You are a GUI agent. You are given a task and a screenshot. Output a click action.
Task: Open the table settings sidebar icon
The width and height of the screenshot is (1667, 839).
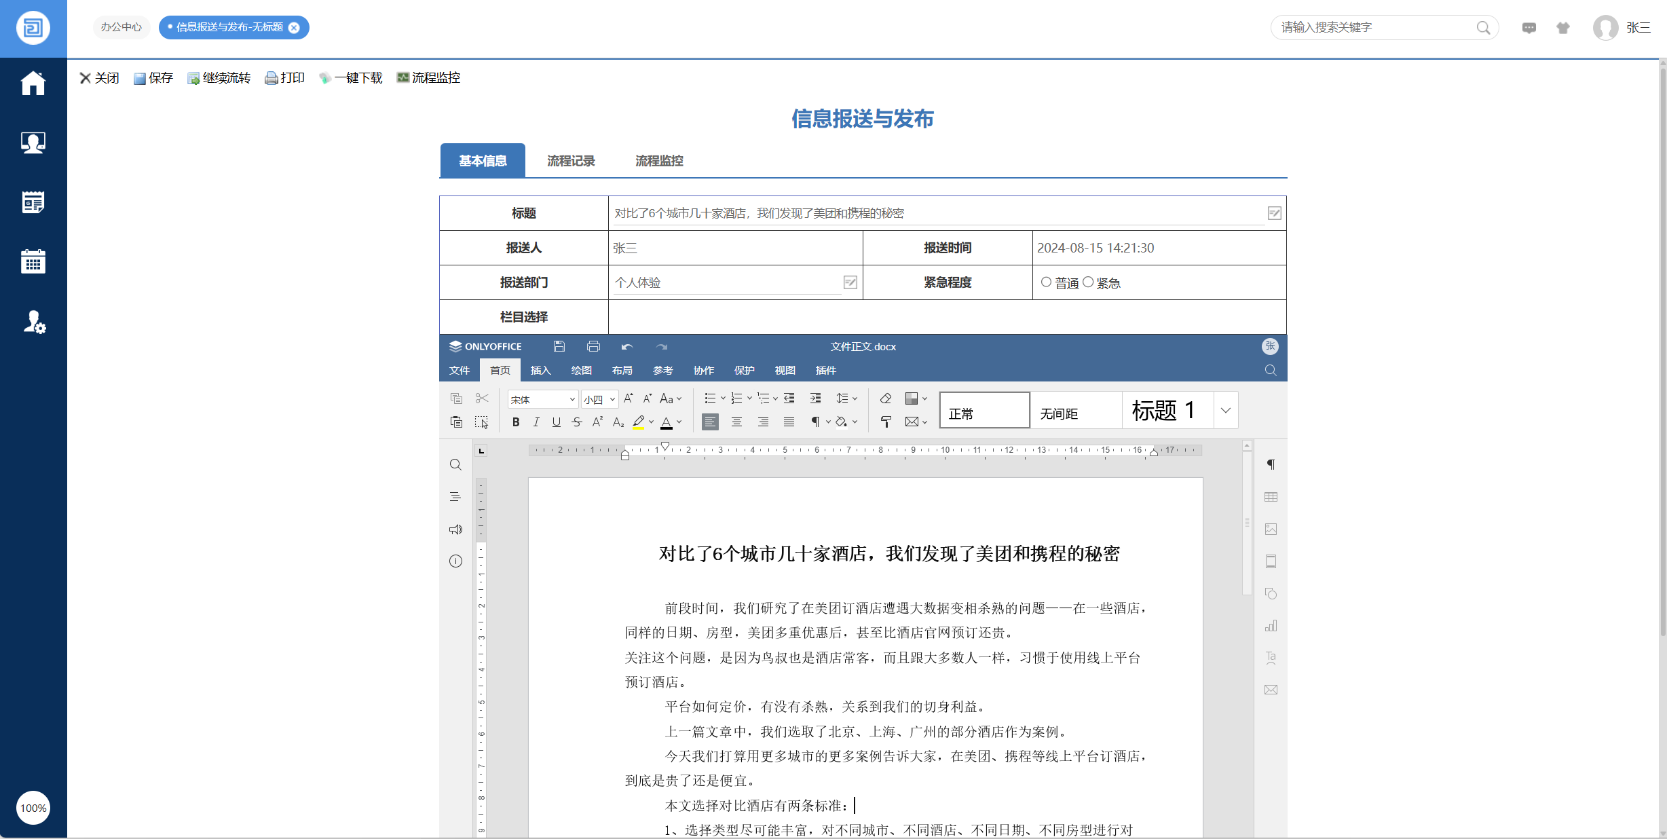(1271, 497)
